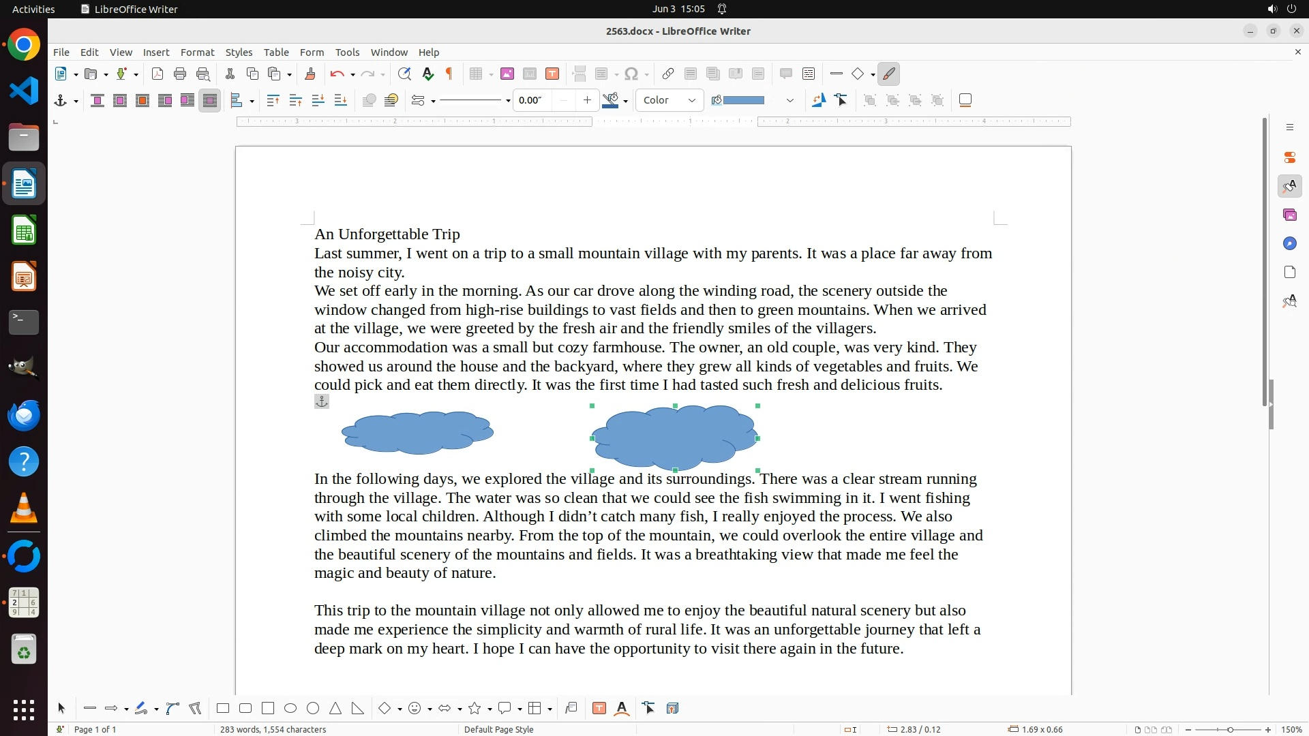Screen dimensions: 1309x736
Task: Expand the Anchor options dropdown arrow
Action: point(76,101)
